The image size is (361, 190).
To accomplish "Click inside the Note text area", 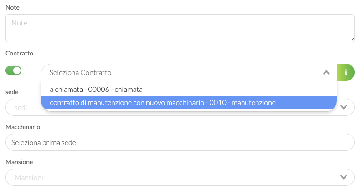I will coord(180,28).
